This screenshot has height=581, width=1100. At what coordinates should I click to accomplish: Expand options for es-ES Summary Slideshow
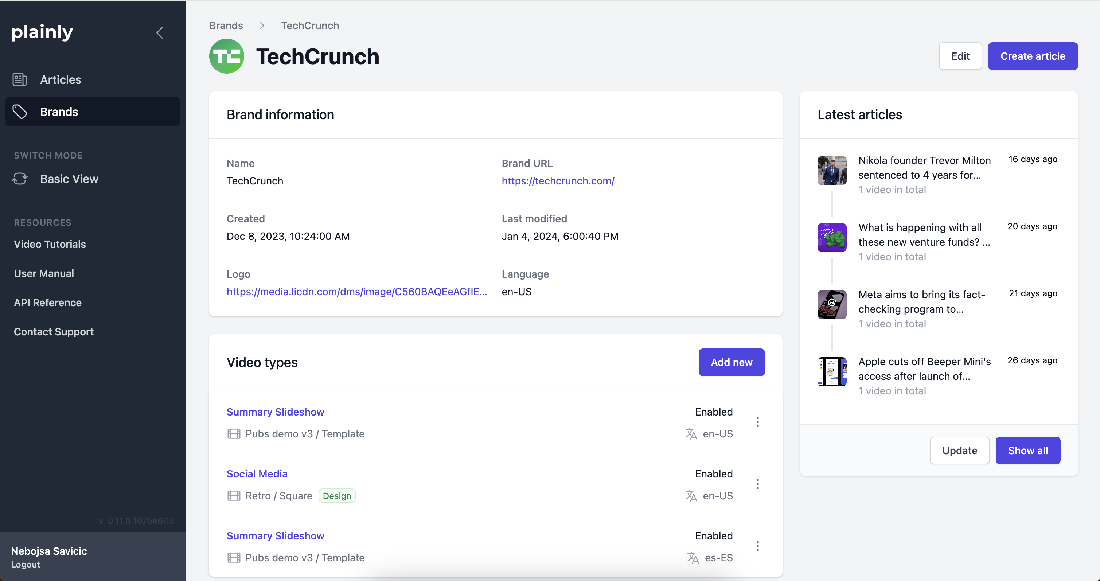click(757, 546)
